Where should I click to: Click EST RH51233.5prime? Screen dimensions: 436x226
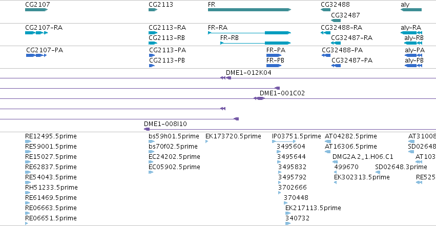point(27,193)
